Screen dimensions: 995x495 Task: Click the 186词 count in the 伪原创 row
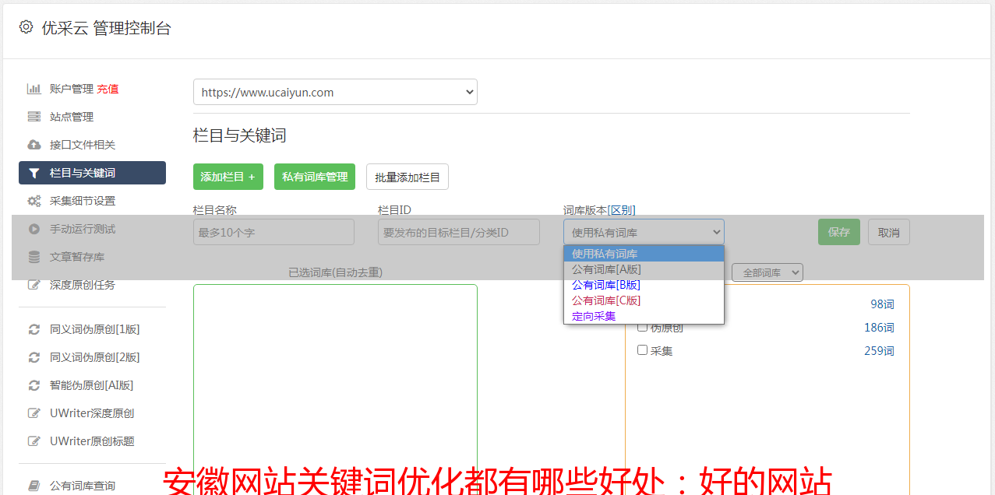pos(880,328)
